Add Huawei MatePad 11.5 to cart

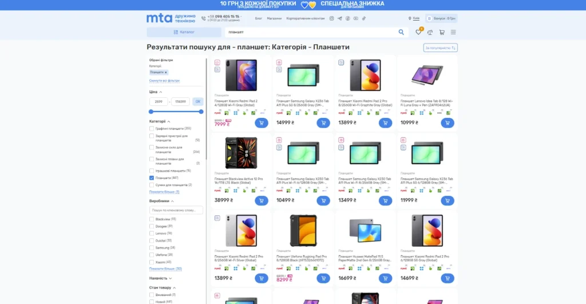click(x=385, y=278)
